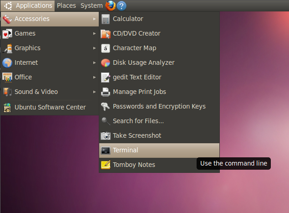Click the Character Map á icon
The height and width of the screenshot is (213, 289).
tap(106, 48)
